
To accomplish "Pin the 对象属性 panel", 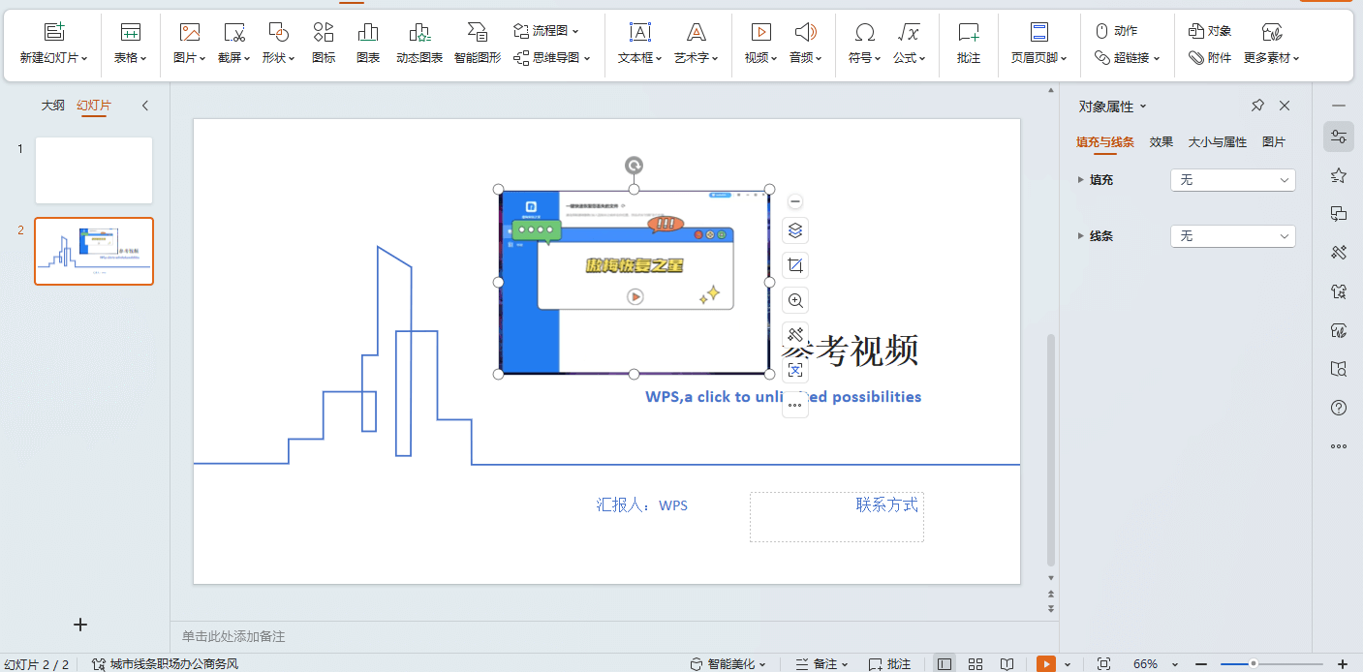I will tap(1256, 105).
